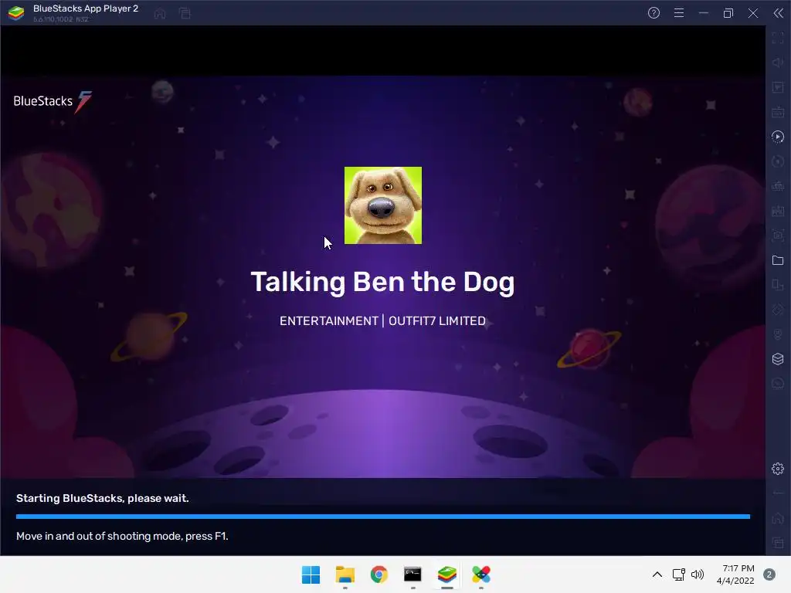
Task: Click the shake device diamond icon
Action: pyautogui.click(x=778, y=310)
